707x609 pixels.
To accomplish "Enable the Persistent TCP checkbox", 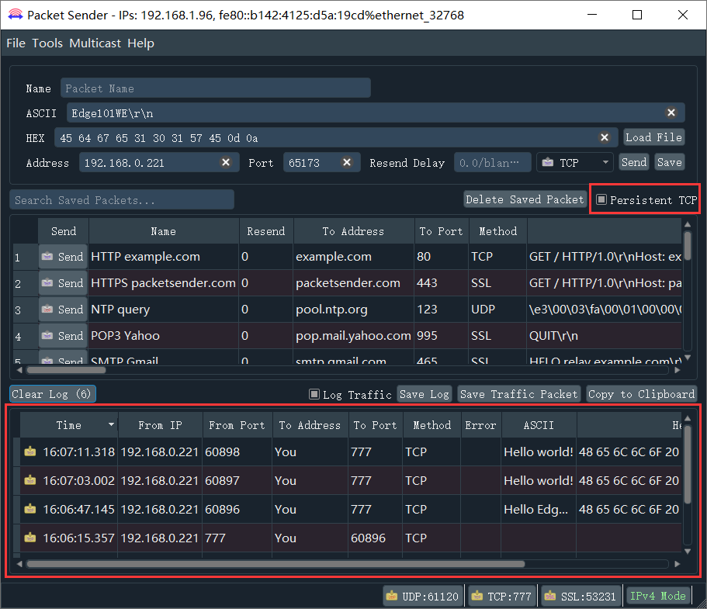I will (601, 199).
